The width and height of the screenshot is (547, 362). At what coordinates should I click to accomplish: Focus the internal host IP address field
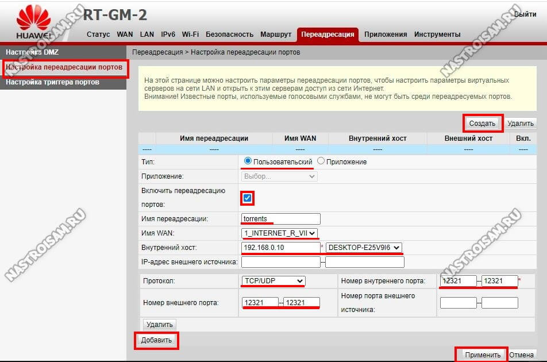[281, 248]
